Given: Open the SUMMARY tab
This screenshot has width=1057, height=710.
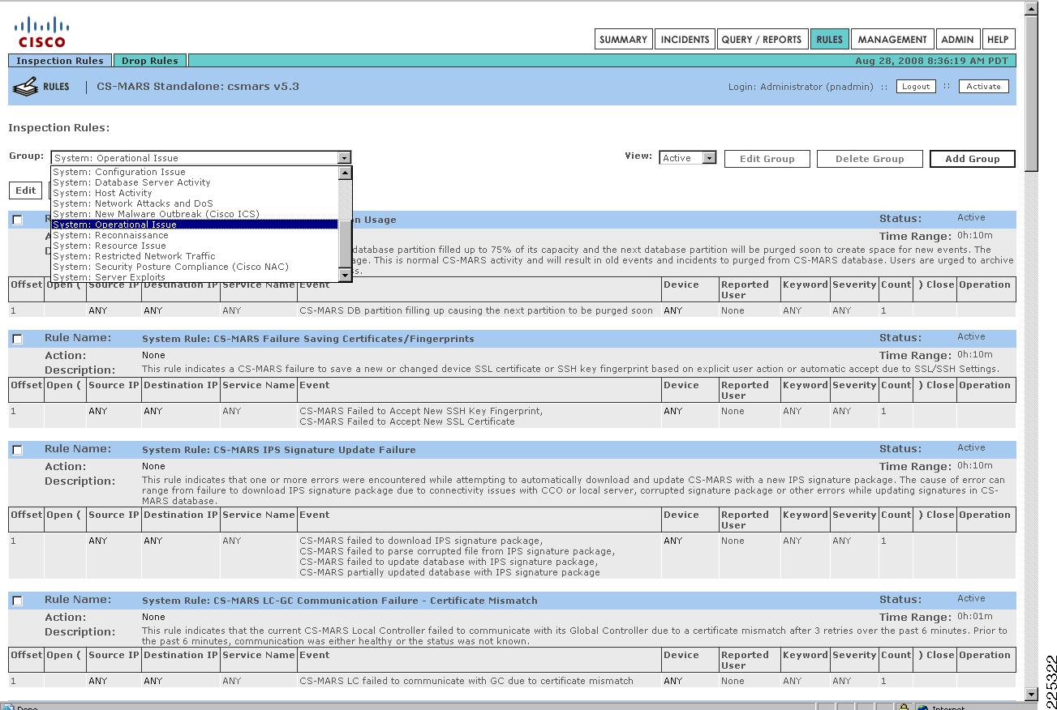Looking at the screenshot, I should point(623,39).
